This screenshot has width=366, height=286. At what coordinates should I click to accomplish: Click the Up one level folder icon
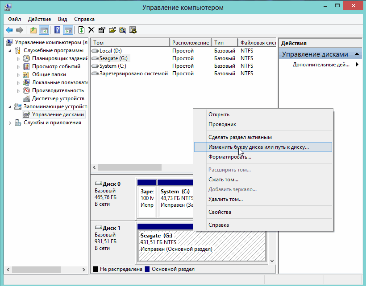coord(33,30)
